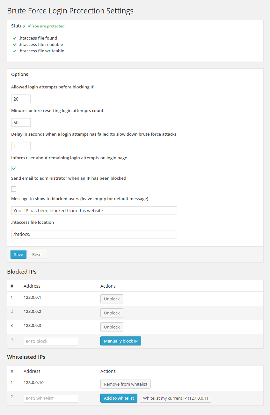
Task: Click the allowed login attempts field
Action: 21,99
